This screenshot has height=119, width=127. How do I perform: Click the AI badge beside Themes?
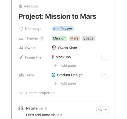pos(42,38)
